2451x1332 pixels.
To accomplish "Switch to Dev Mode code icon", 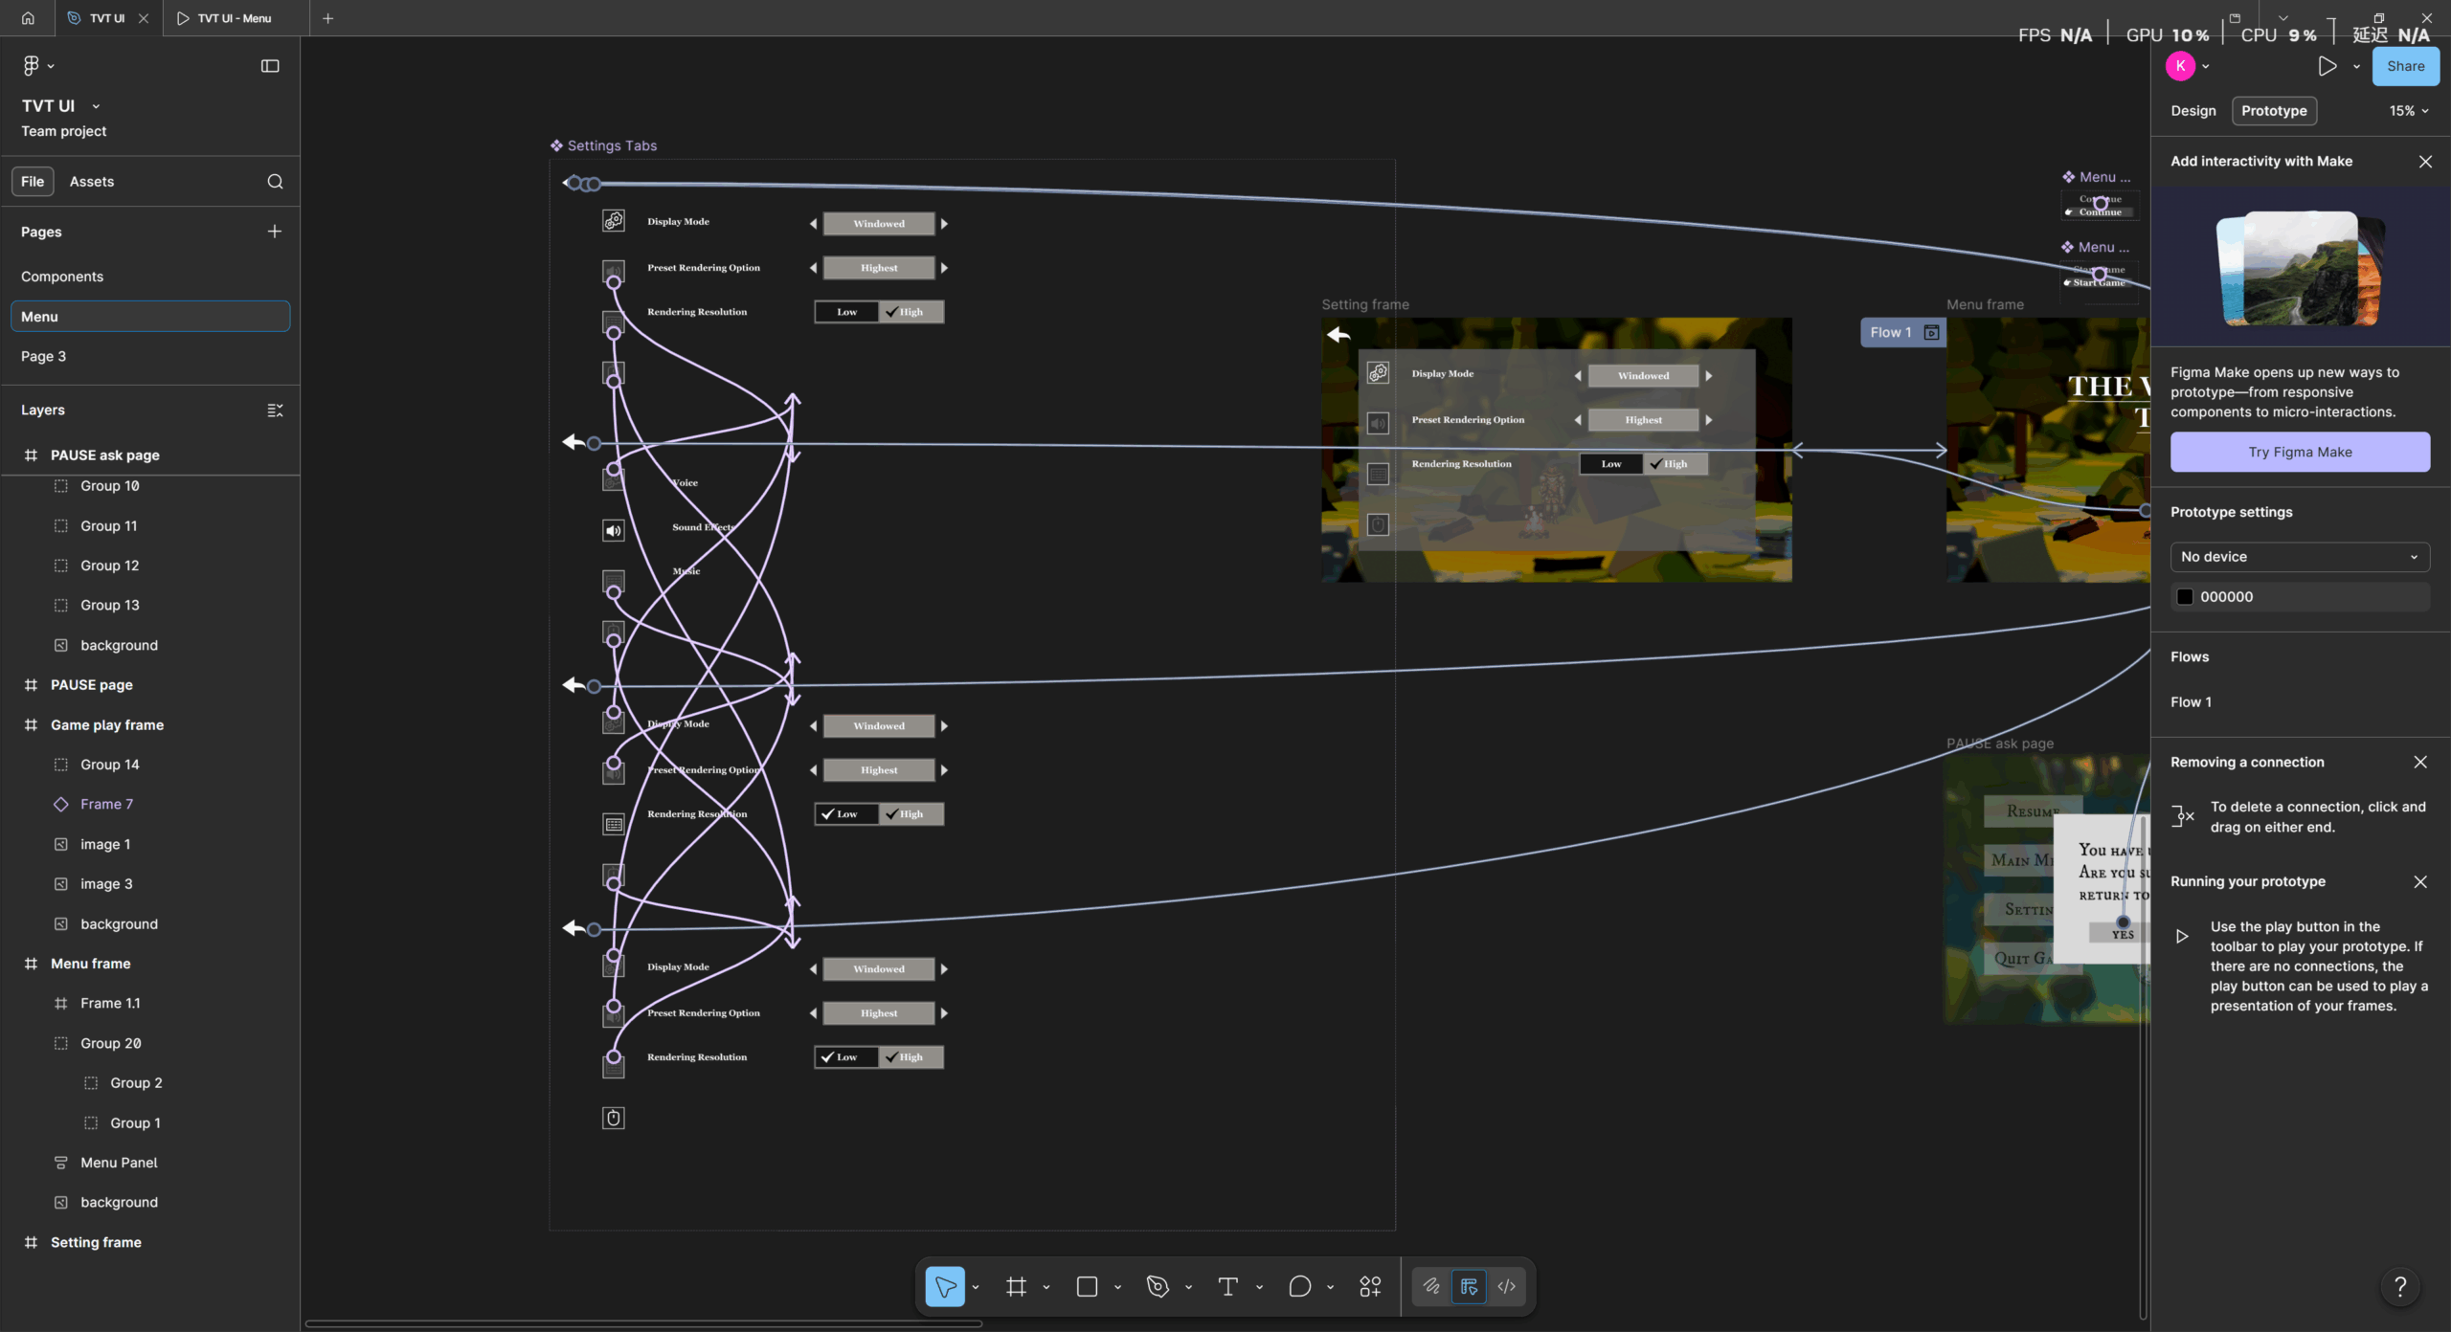I will click(1507, 1287).
